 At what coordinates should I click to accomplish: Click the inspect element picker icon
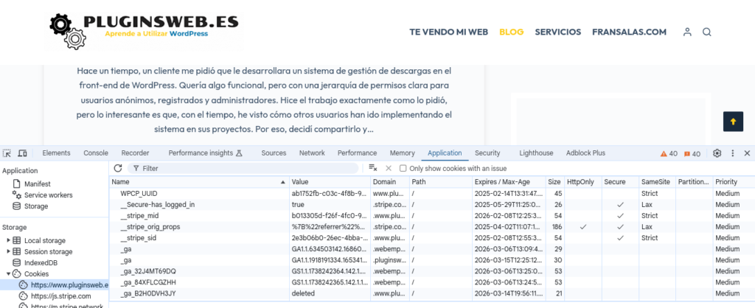pos(7,153)
